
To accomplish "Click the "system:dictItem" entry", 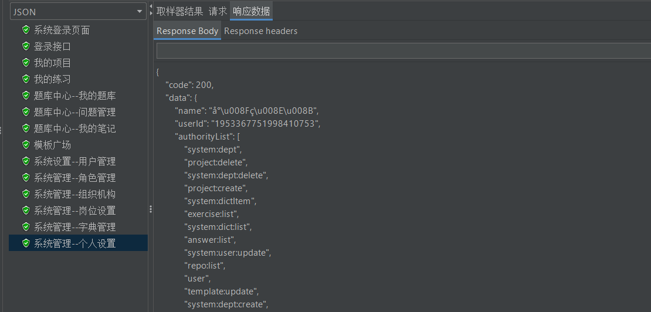I will 221,201.
